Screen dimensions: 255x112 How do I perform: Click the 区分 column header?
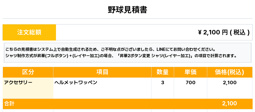(x=28, y=72)
